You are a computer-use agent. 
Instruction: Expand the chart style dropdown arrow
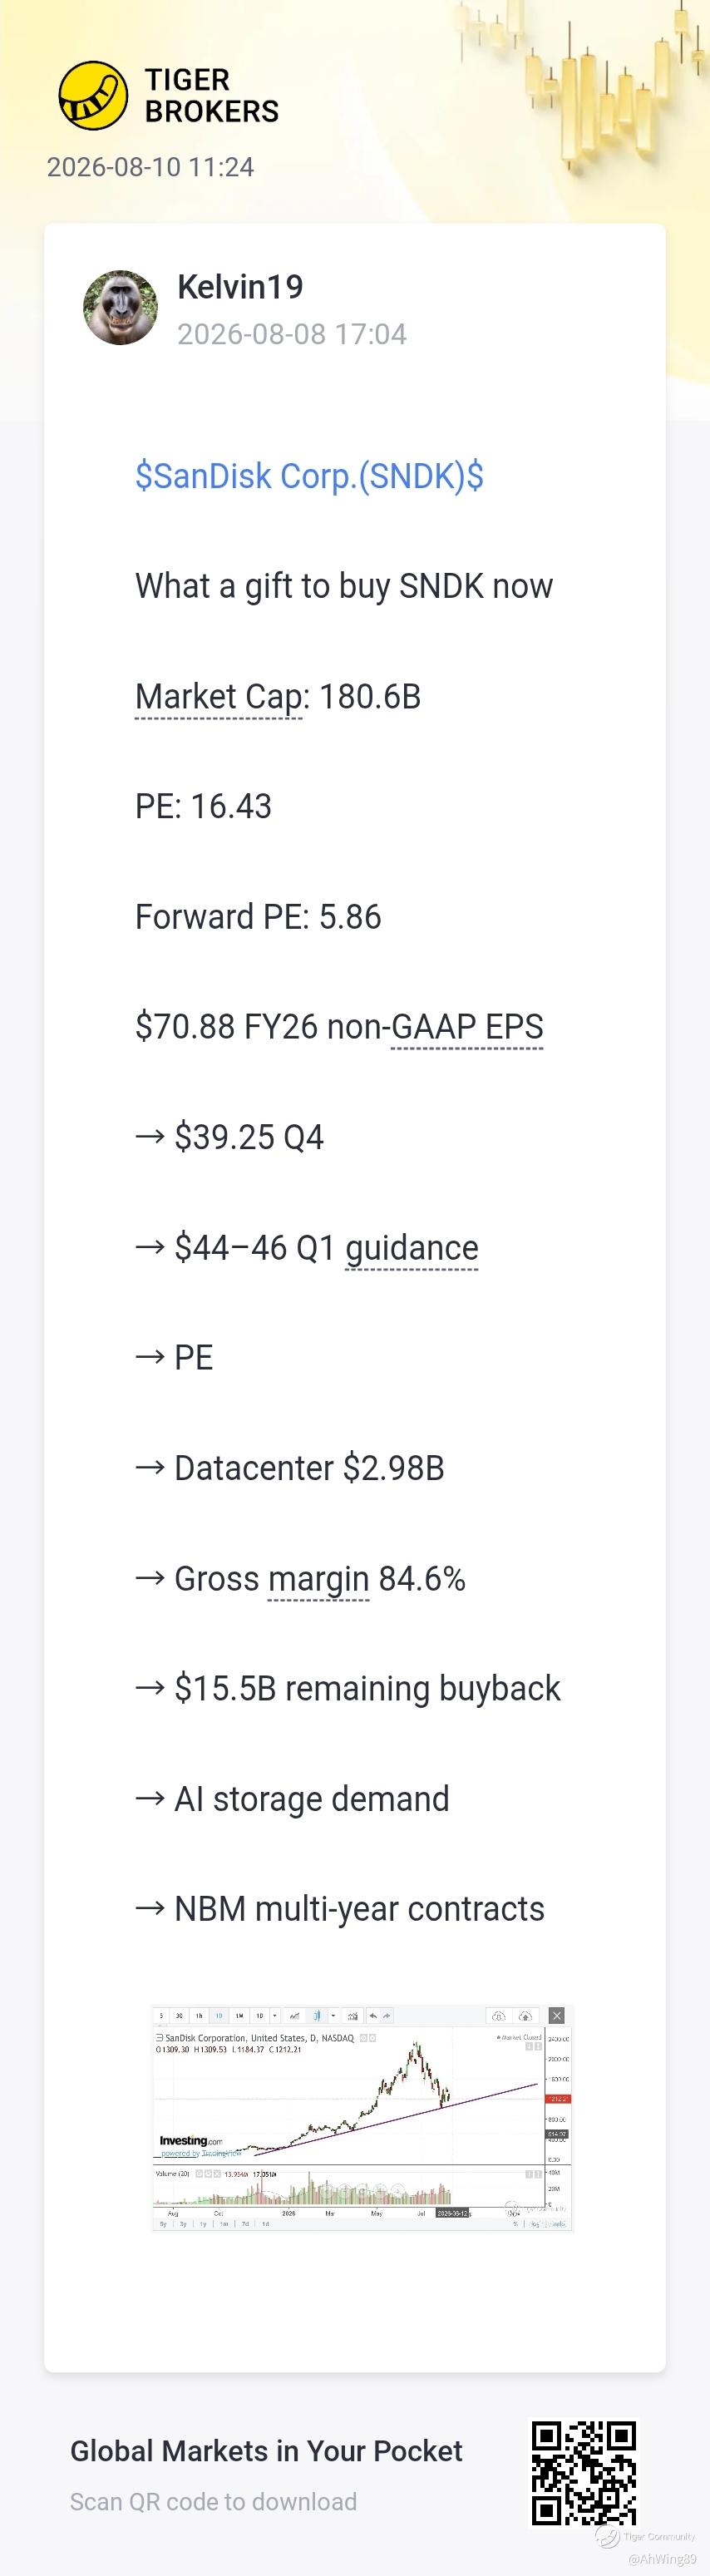(333, 2016)
